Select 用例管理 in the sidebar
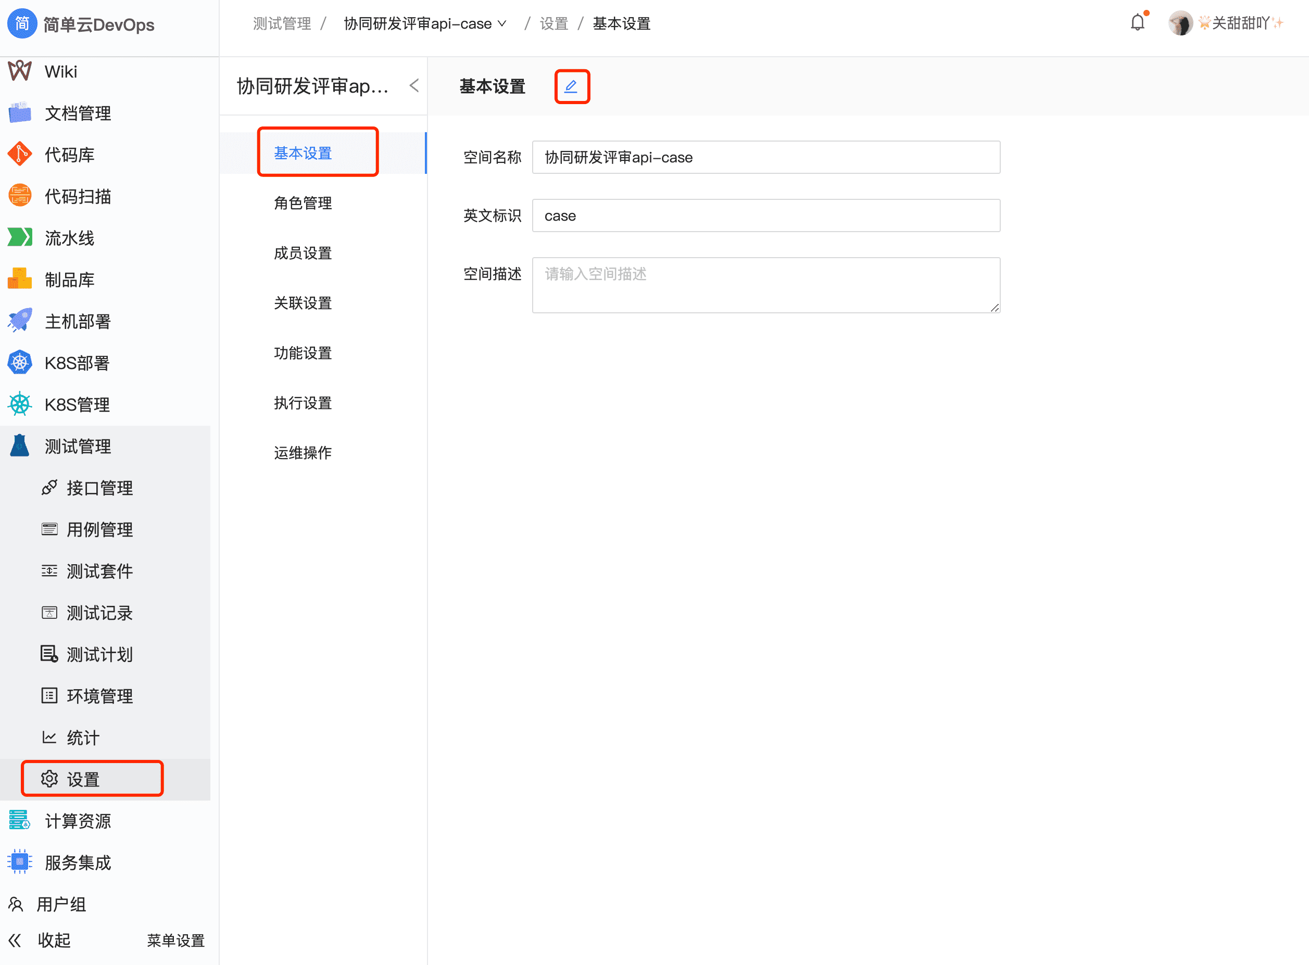The height and width of the screenshot is (965, 1309). [99, 529]
